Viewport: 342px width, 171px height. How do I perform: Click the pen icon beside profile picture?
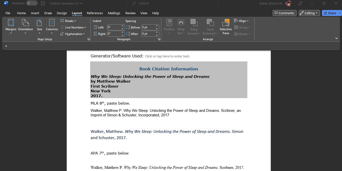pos(300,3)
